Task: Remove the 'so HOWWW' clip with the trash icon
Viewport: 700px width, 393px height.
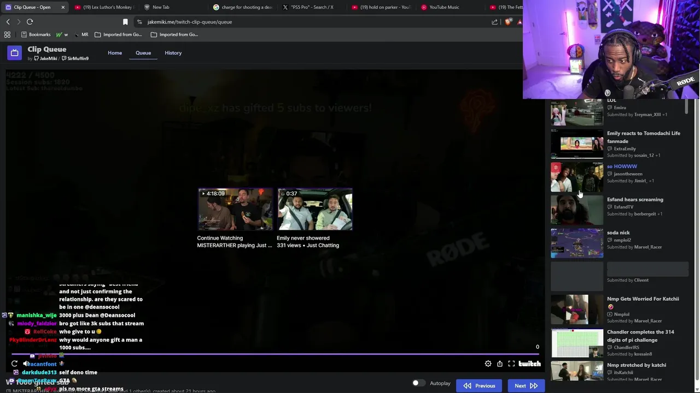Action: (x=556, y=168)
